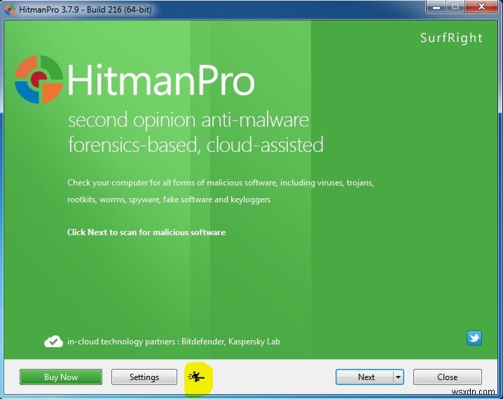
Task: Click 'rootkits, worms, spyware' text line
Action: click(169, 199)
